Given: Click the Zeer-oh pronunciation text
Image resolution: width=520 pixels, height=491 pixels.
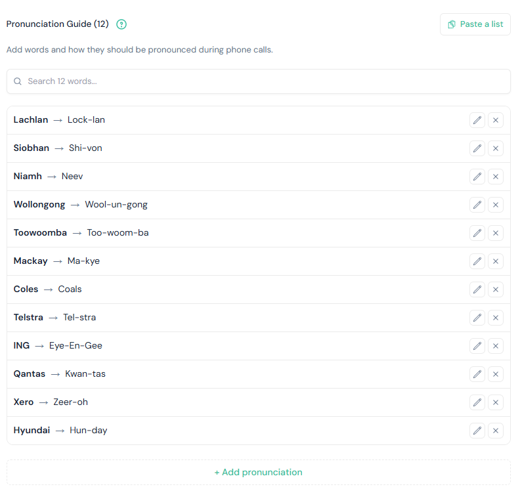Looking at the screenshot, I should [x=71, y=402].
